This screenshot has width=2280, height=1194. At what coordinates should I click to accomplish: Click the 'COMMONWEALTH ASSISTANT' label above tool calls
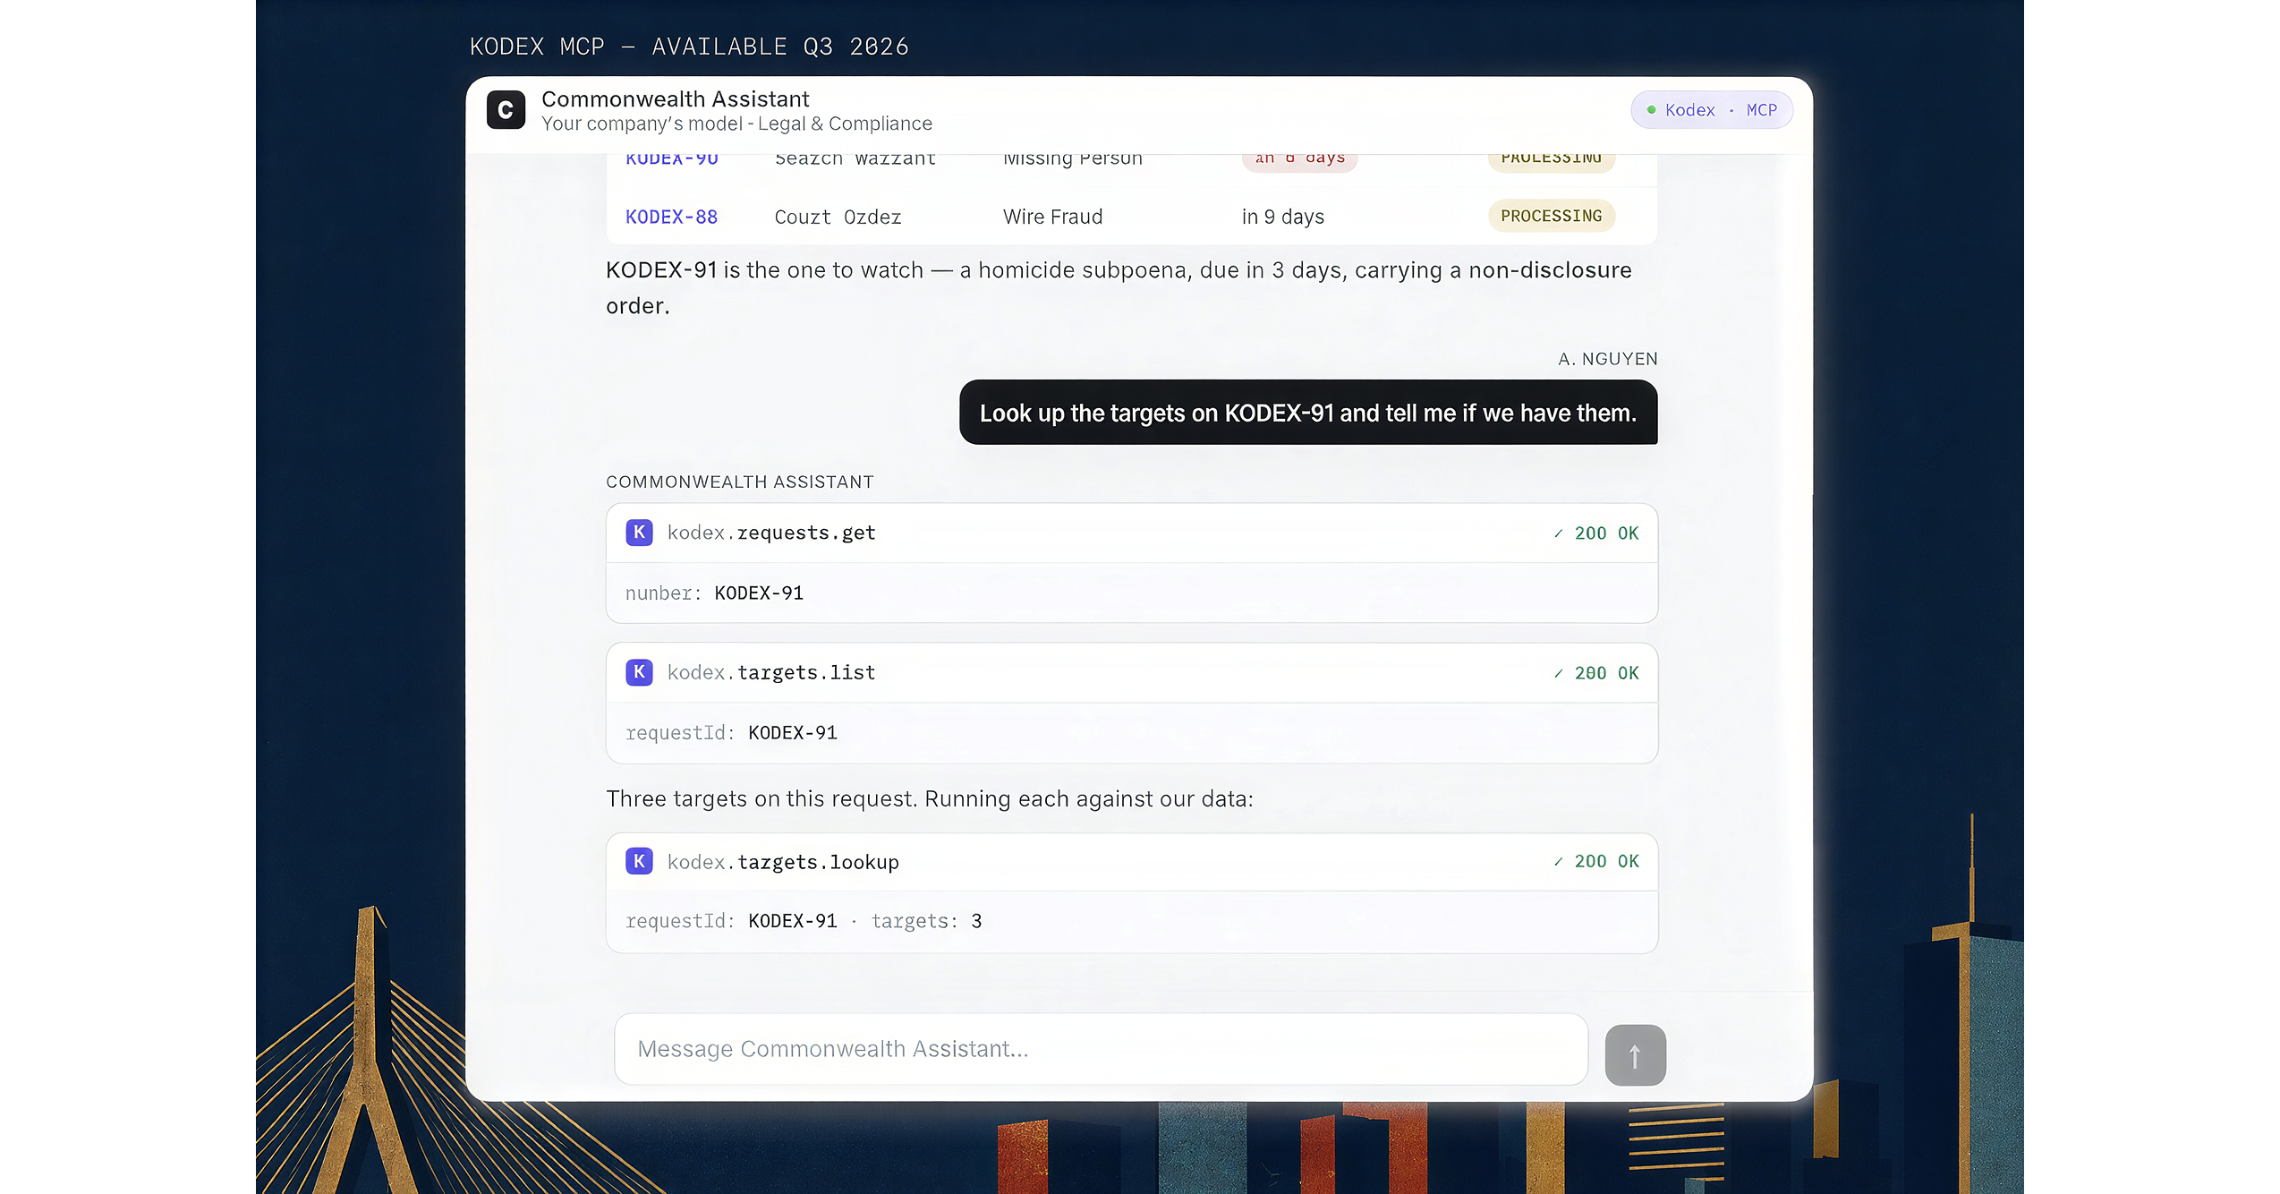(740, 482)
